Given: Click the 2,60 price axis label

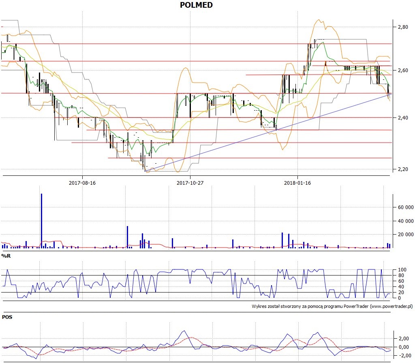Looking at the screenshot, I should 403,70.
